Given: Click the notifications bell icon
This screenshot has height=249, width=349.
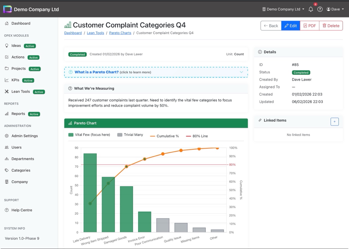Looking at the screenshot, I should coord(311,9).
